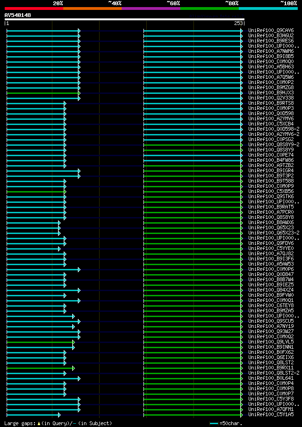Screen dimensions: 302x427
Task: Click the green left alignment bar of B9HJX3
Action: (x=43, y=93)
